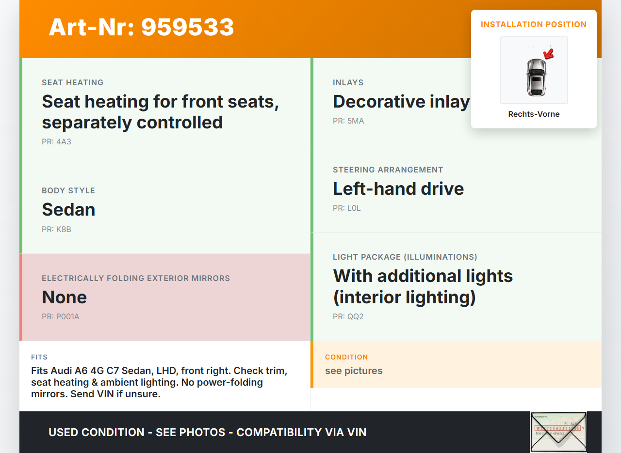Click the Rechts-Vorne position label

534,114
